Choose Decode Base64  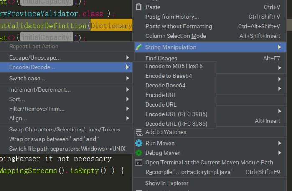point(174,85)
